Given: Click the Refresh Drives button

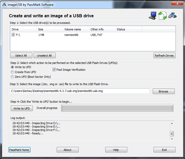Looking at the screenshot, I should click(x=164, y=56).
